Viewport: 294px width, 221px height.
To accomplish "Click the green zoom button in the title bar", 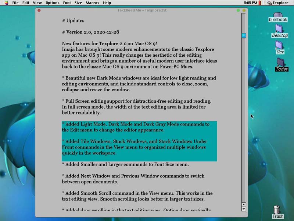I will click(238, 10).
